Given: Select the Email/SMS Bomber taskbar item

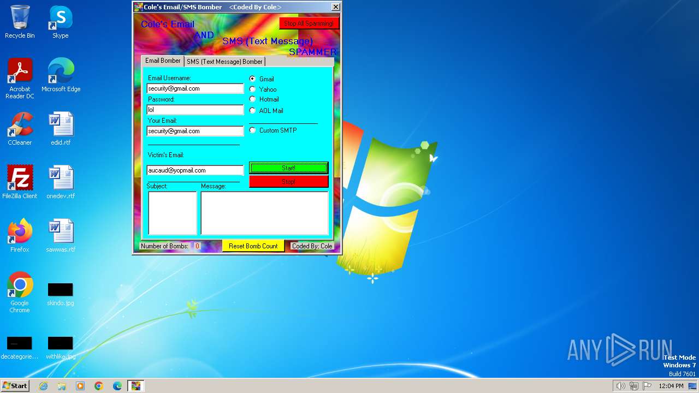Looking at the screenshot, I should click(135, 386).
